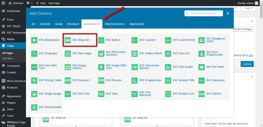
Task: Click Add New under Pages
Action: [7, 58]
